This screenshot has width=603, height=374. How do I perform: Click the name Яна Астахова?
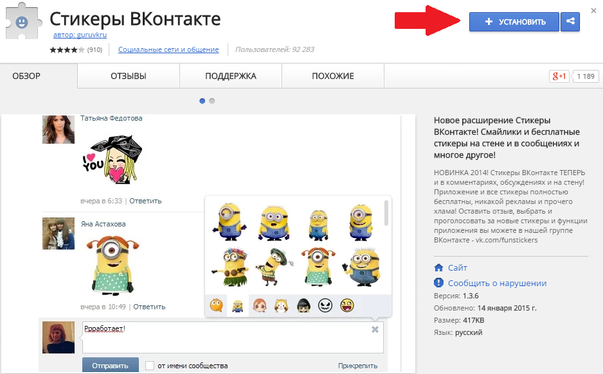tap(103, 224)
